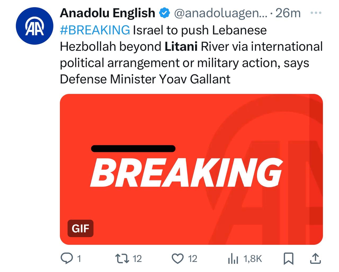Click the Anadolu English display name

point(107,13)
